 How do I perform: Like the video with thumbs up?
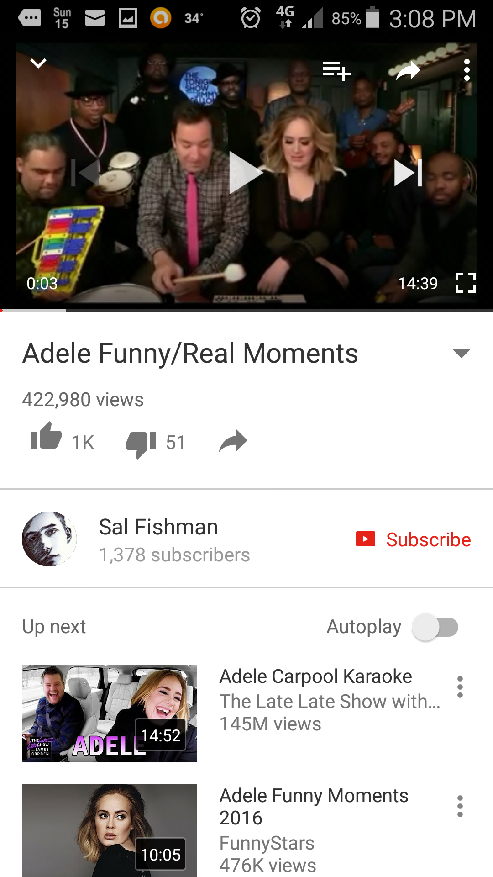point(46,436)
